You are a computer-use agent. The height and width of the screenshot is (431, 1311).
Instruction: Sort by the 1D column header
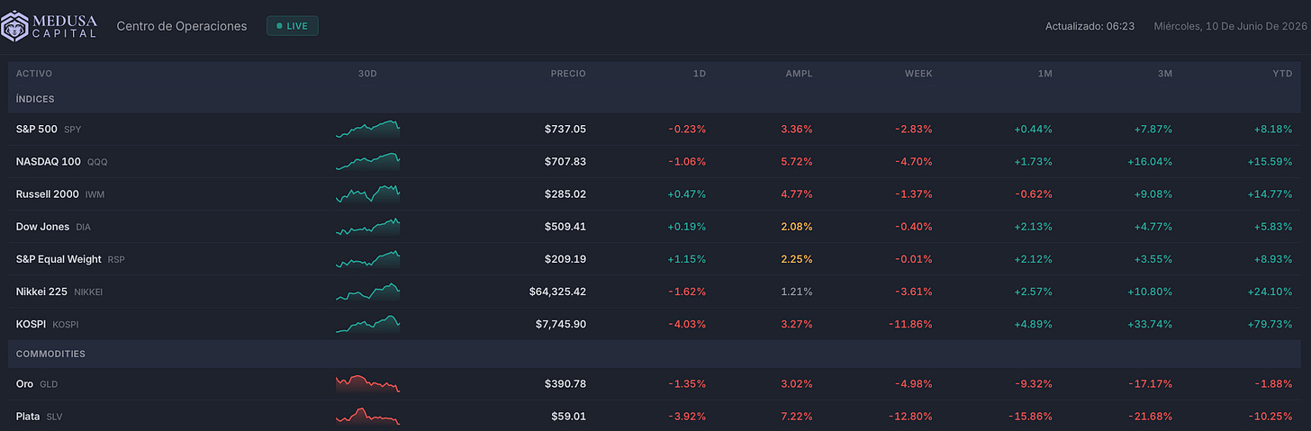pyautogui.click(x=700, y=74)
